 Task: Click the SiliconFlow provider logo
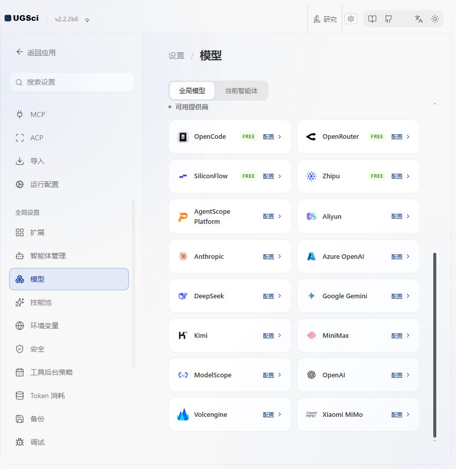[x=183, y=176]
